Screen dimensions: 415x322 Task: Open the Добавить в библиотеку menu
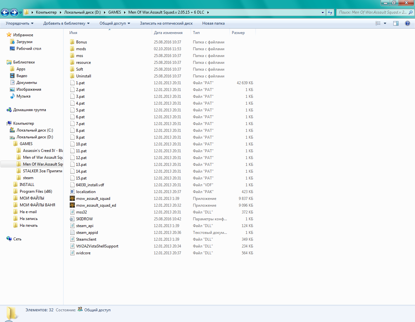click(x=66, y=23)
